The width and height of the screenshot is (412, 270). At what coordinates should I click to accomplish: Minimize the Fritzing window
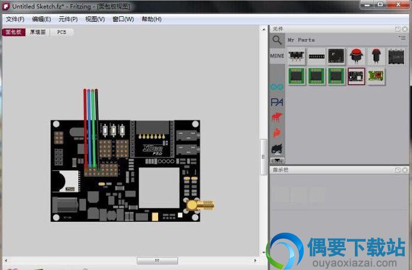(x=367, y=5)
